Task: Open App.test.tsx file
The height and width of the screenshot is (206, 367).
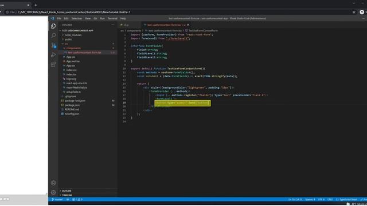Action: [73, 61]
